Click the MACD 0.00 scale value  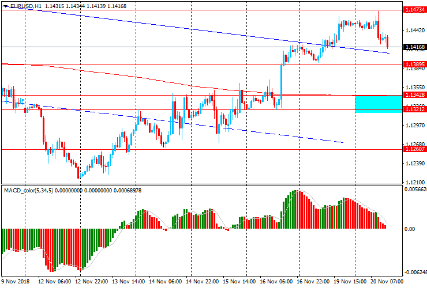[410, 229]
